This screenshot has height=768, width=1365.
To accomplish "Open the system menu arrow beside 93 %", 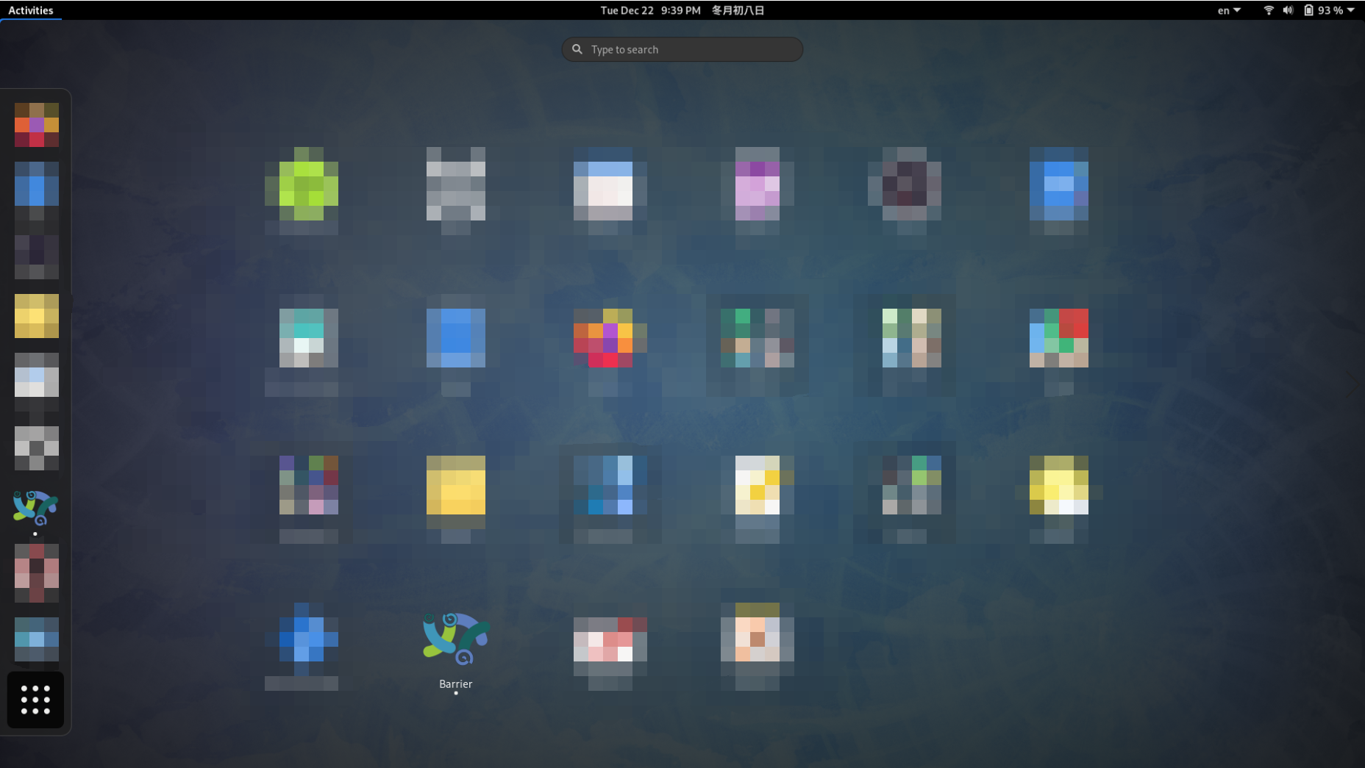I will coord(1351,10).
